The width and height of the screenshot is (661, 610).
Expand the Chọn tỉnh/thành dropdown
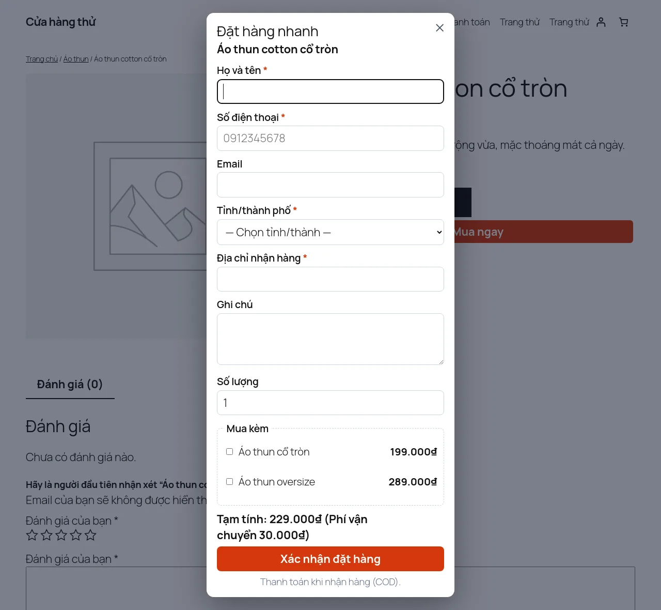pyautogui.click(x=330, y=232)
